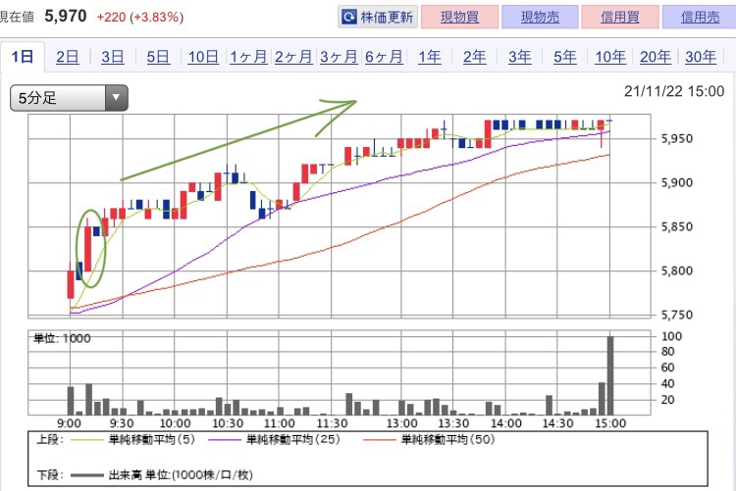Click the dropdown arrow beside 5分足
Screen dimensions: 736x491
pos(117,98)
